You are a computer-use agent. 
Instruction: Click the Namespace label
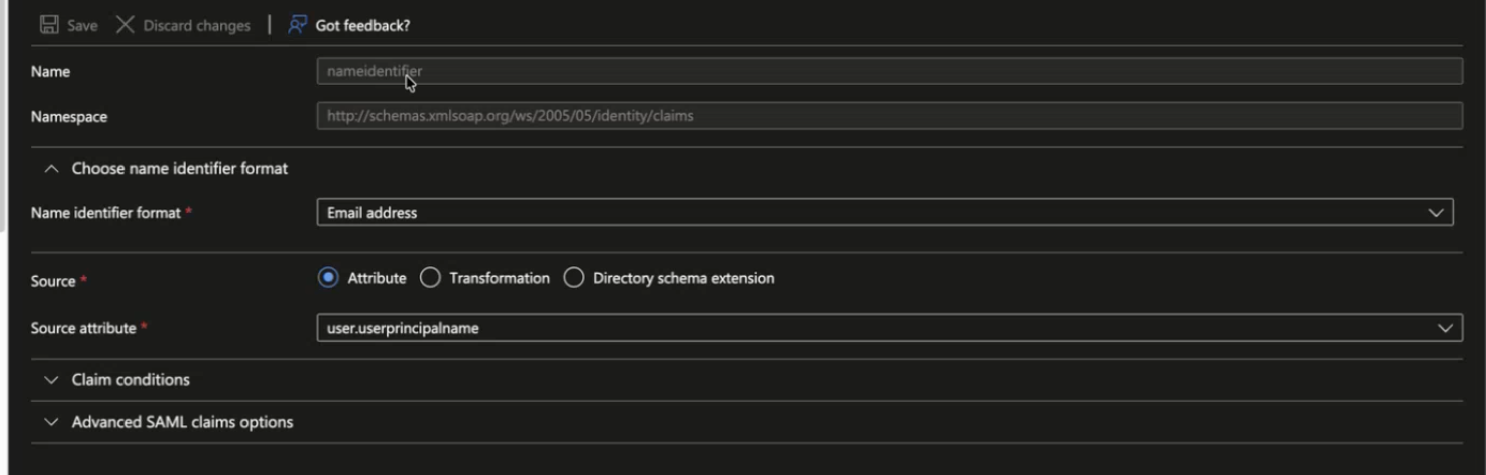pyautogui.click(x=69, y=116)
